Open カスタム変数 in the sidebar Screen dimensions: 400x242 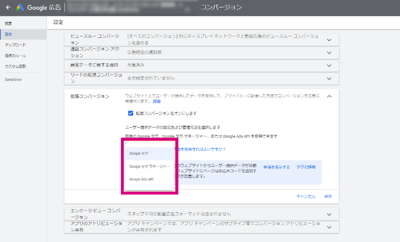tap(16, 66)
